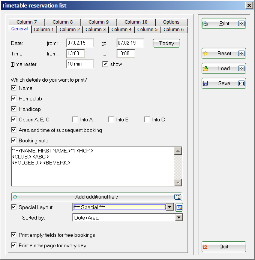Click the floppy disk icon on Save button

[x=205, y=84]
